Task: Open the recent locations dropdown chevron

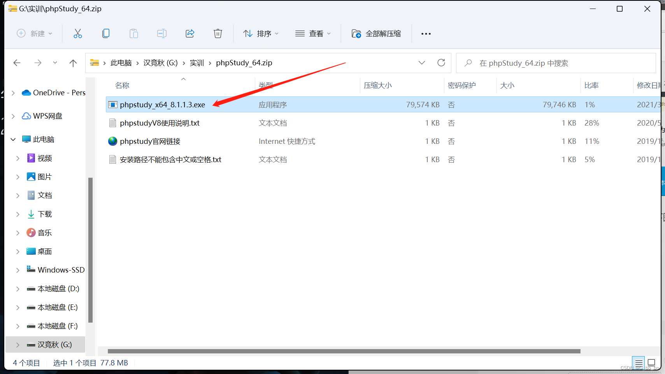Action: pyautogui.click(x=55, y=63)
